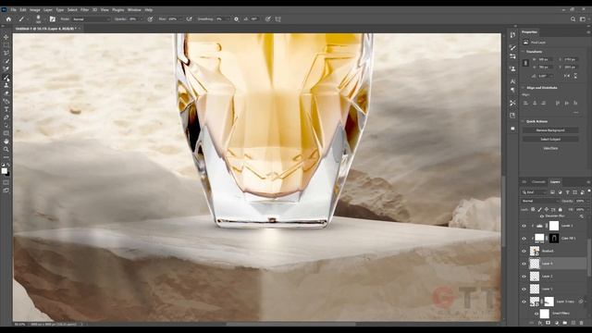The width and height of the screenshot is (592, 333).
Task: Select the Type tool
Action: point(6,109)
